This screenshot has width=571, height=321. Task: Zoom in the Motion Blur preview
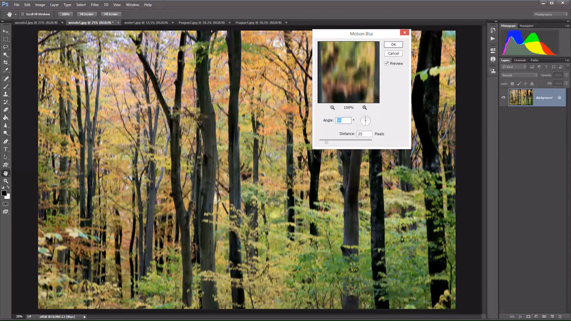coord(365,108)
